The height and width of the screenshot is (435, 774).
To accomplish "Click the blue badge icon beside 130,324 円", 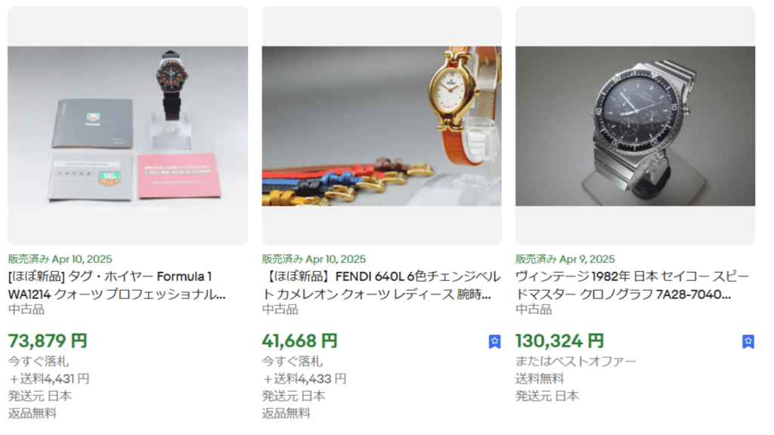I will pos(748,341).
